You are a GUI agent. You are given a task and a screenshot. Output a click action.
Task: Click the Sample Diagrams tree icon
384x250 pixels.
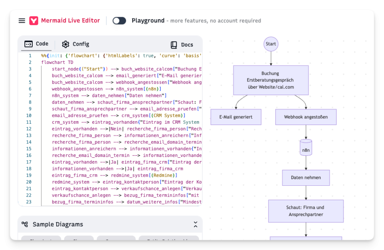[25, 225]
